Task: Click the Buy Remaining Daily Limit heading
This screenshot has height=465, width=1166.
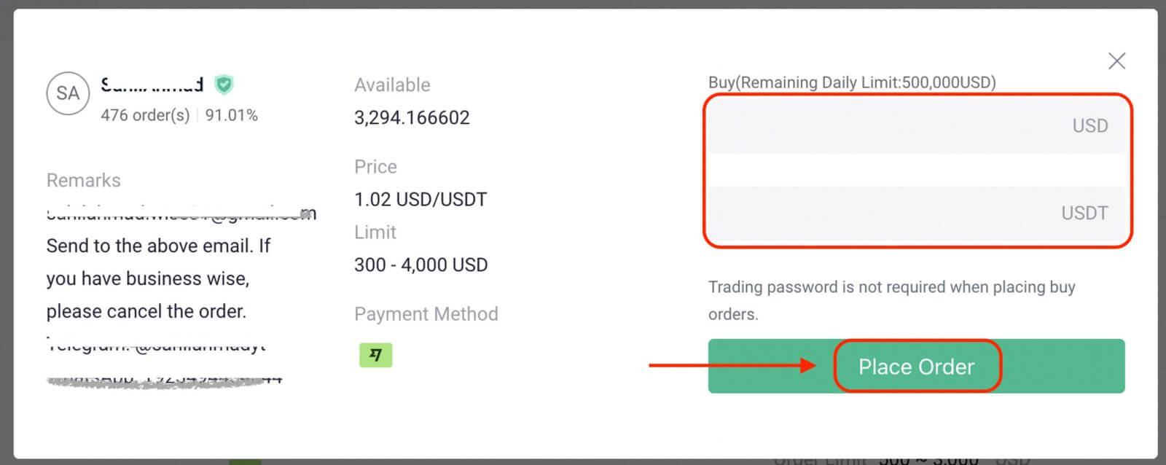Action: pos(851,82)
